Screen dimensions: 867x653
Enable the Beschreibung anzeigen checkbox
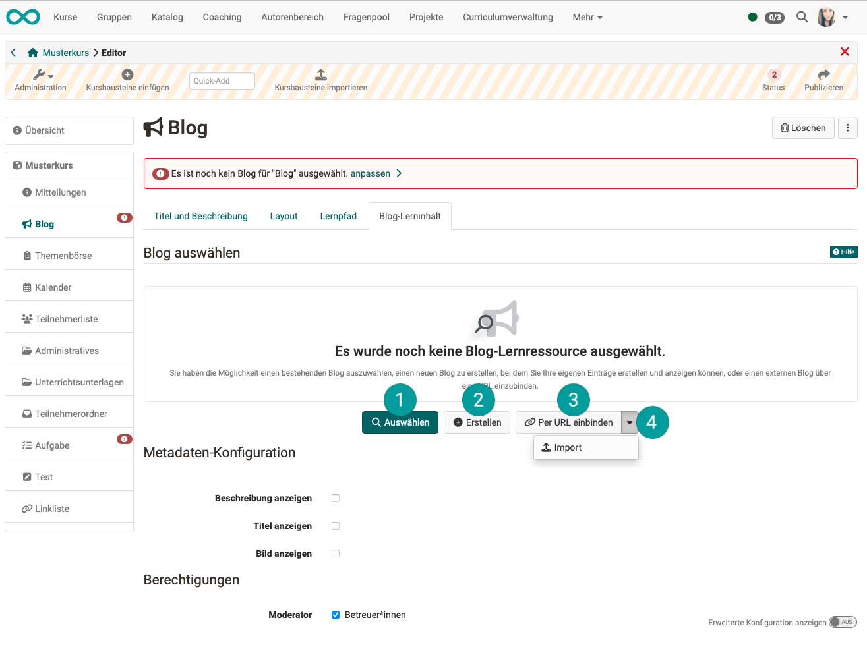(x=336, y=498)
